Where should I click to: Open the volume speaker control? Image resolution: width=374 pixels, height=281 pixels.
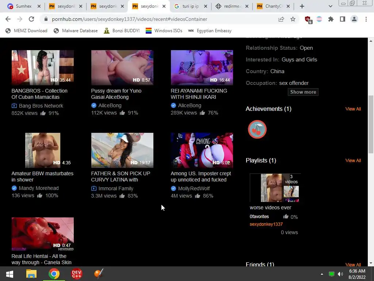coord(340,274)
